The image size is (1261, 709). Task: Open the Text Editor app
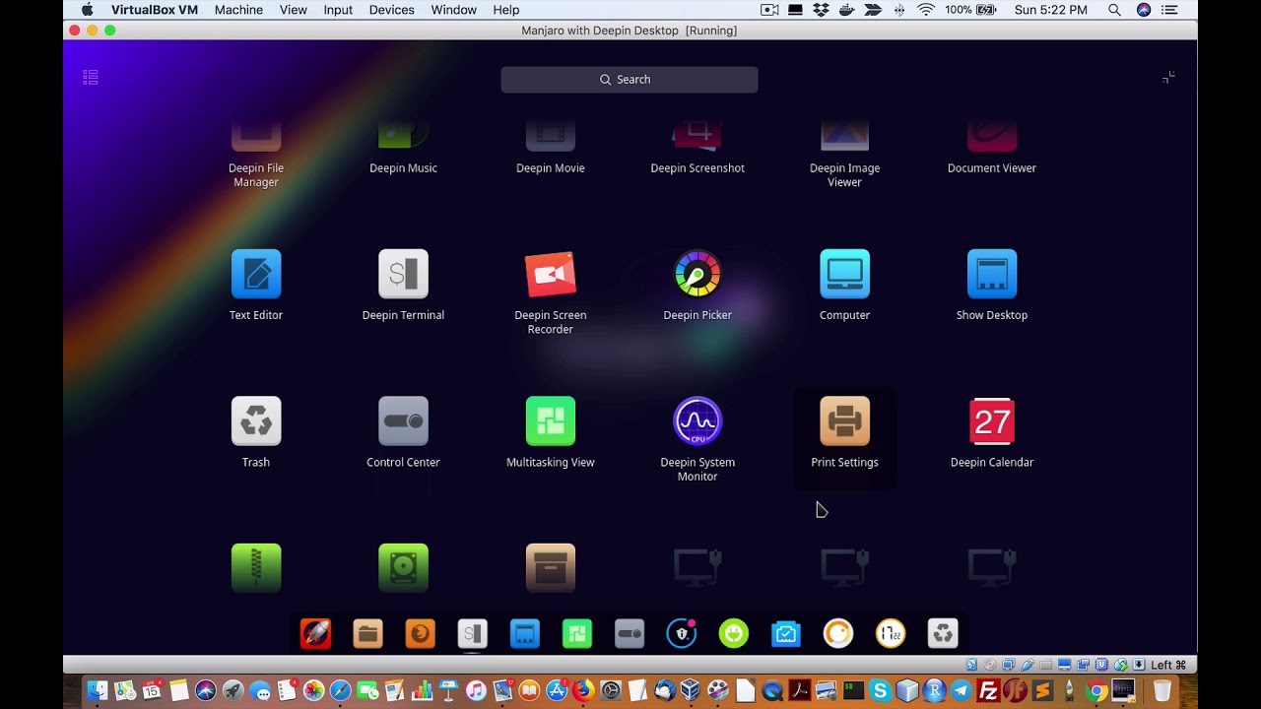(x=256, y=274)
